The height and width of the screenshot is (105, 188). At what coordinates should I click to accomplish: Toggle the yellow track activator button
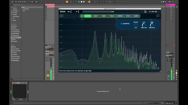pos(48,76)
